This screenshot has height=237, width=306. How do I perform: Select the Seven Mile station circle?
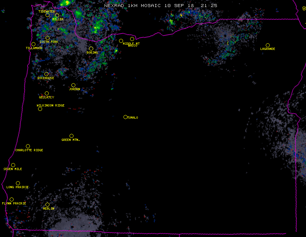13,165
